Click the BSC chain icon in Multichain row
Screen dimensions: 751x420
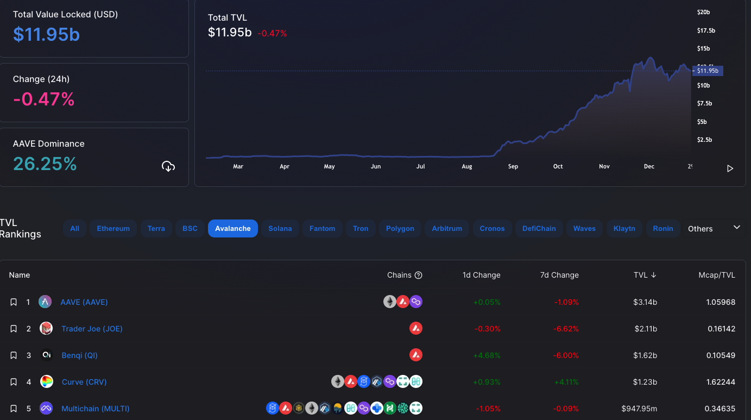[x=299, y=408]
